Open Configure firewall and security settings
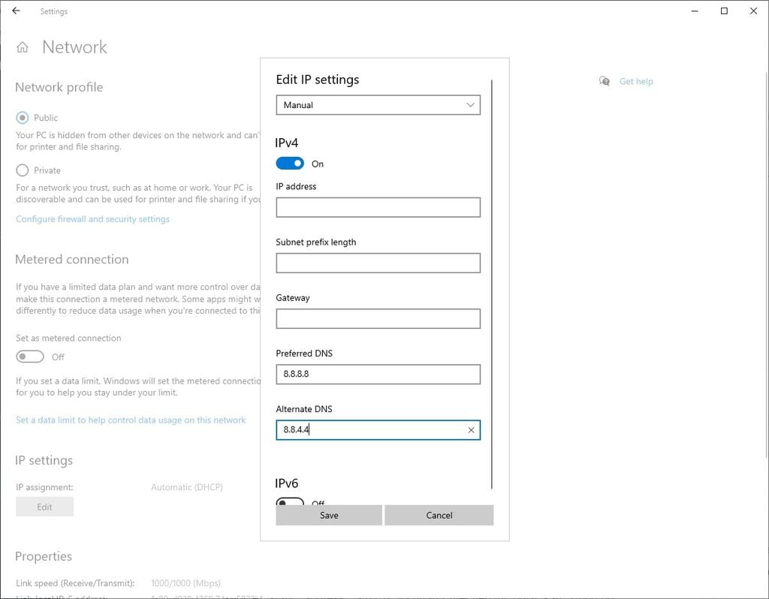Viewport: 769px width, 599px height. pyautogui.click(x=92, y=219)
